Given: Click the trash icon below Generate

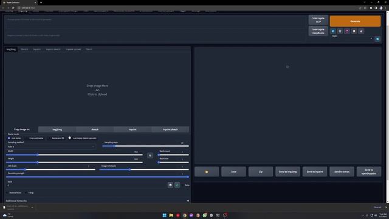Looking at the screenshot, I should click(340, 31).
